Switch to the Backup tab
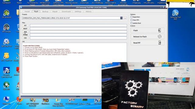 [x=45, y=12]
